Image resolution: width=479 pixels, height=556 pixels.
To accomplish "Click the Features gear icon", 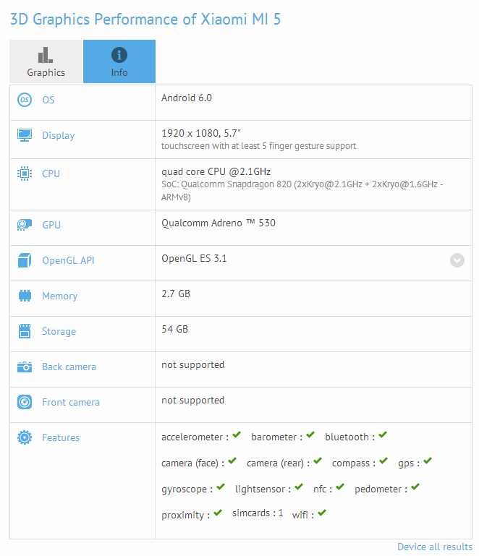I will click(25, 437).
